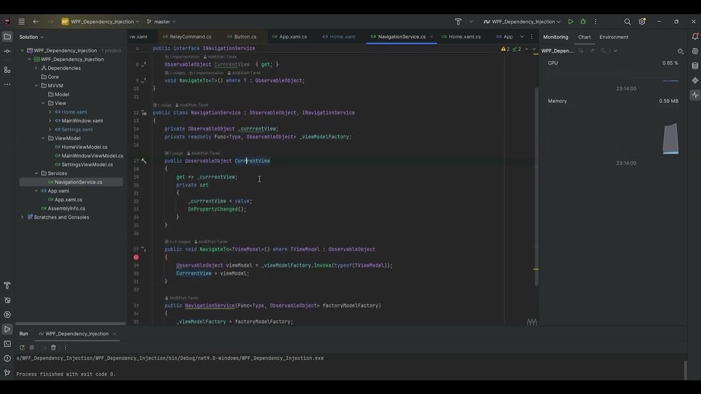The height and width of the screenshot is (394, 701).
Task: Click the Build hammer icon in top toolbar
Action: tap(458, 21)
